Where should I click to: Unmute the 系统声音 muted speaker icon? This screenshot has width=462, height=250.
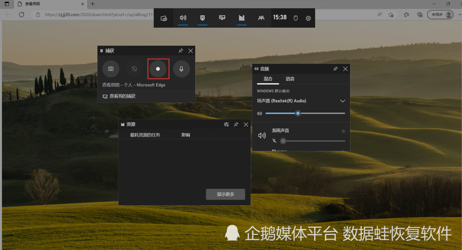point(274,141)
